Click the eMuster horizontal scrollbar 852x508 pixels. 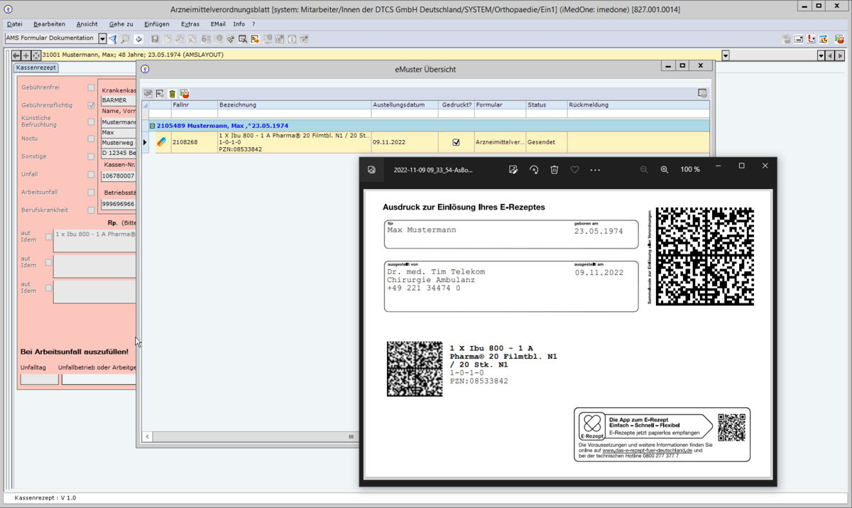tap(252, 436)
